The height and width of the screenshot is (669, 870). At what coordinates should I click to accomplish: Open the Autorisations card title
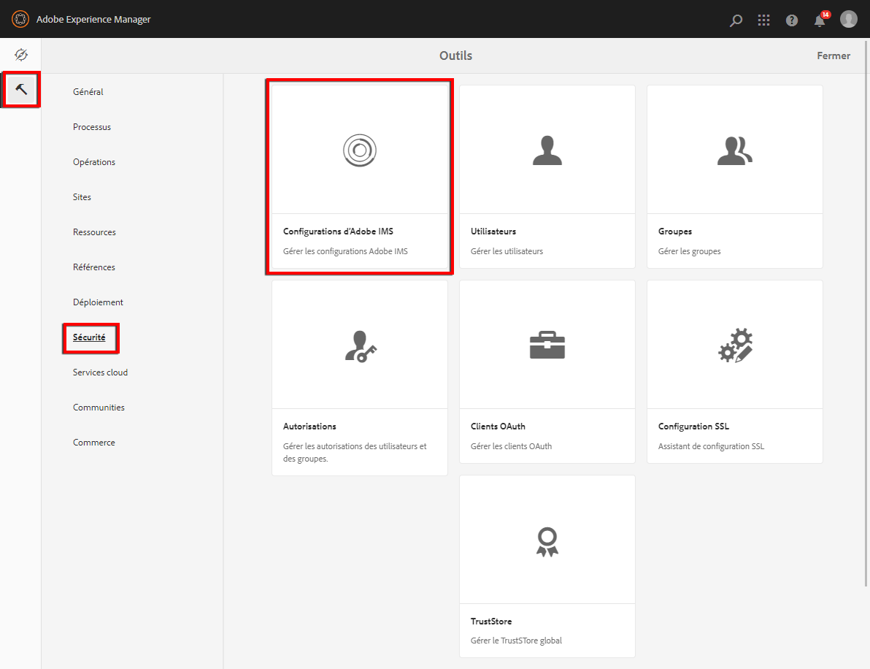tap(309, 426)
